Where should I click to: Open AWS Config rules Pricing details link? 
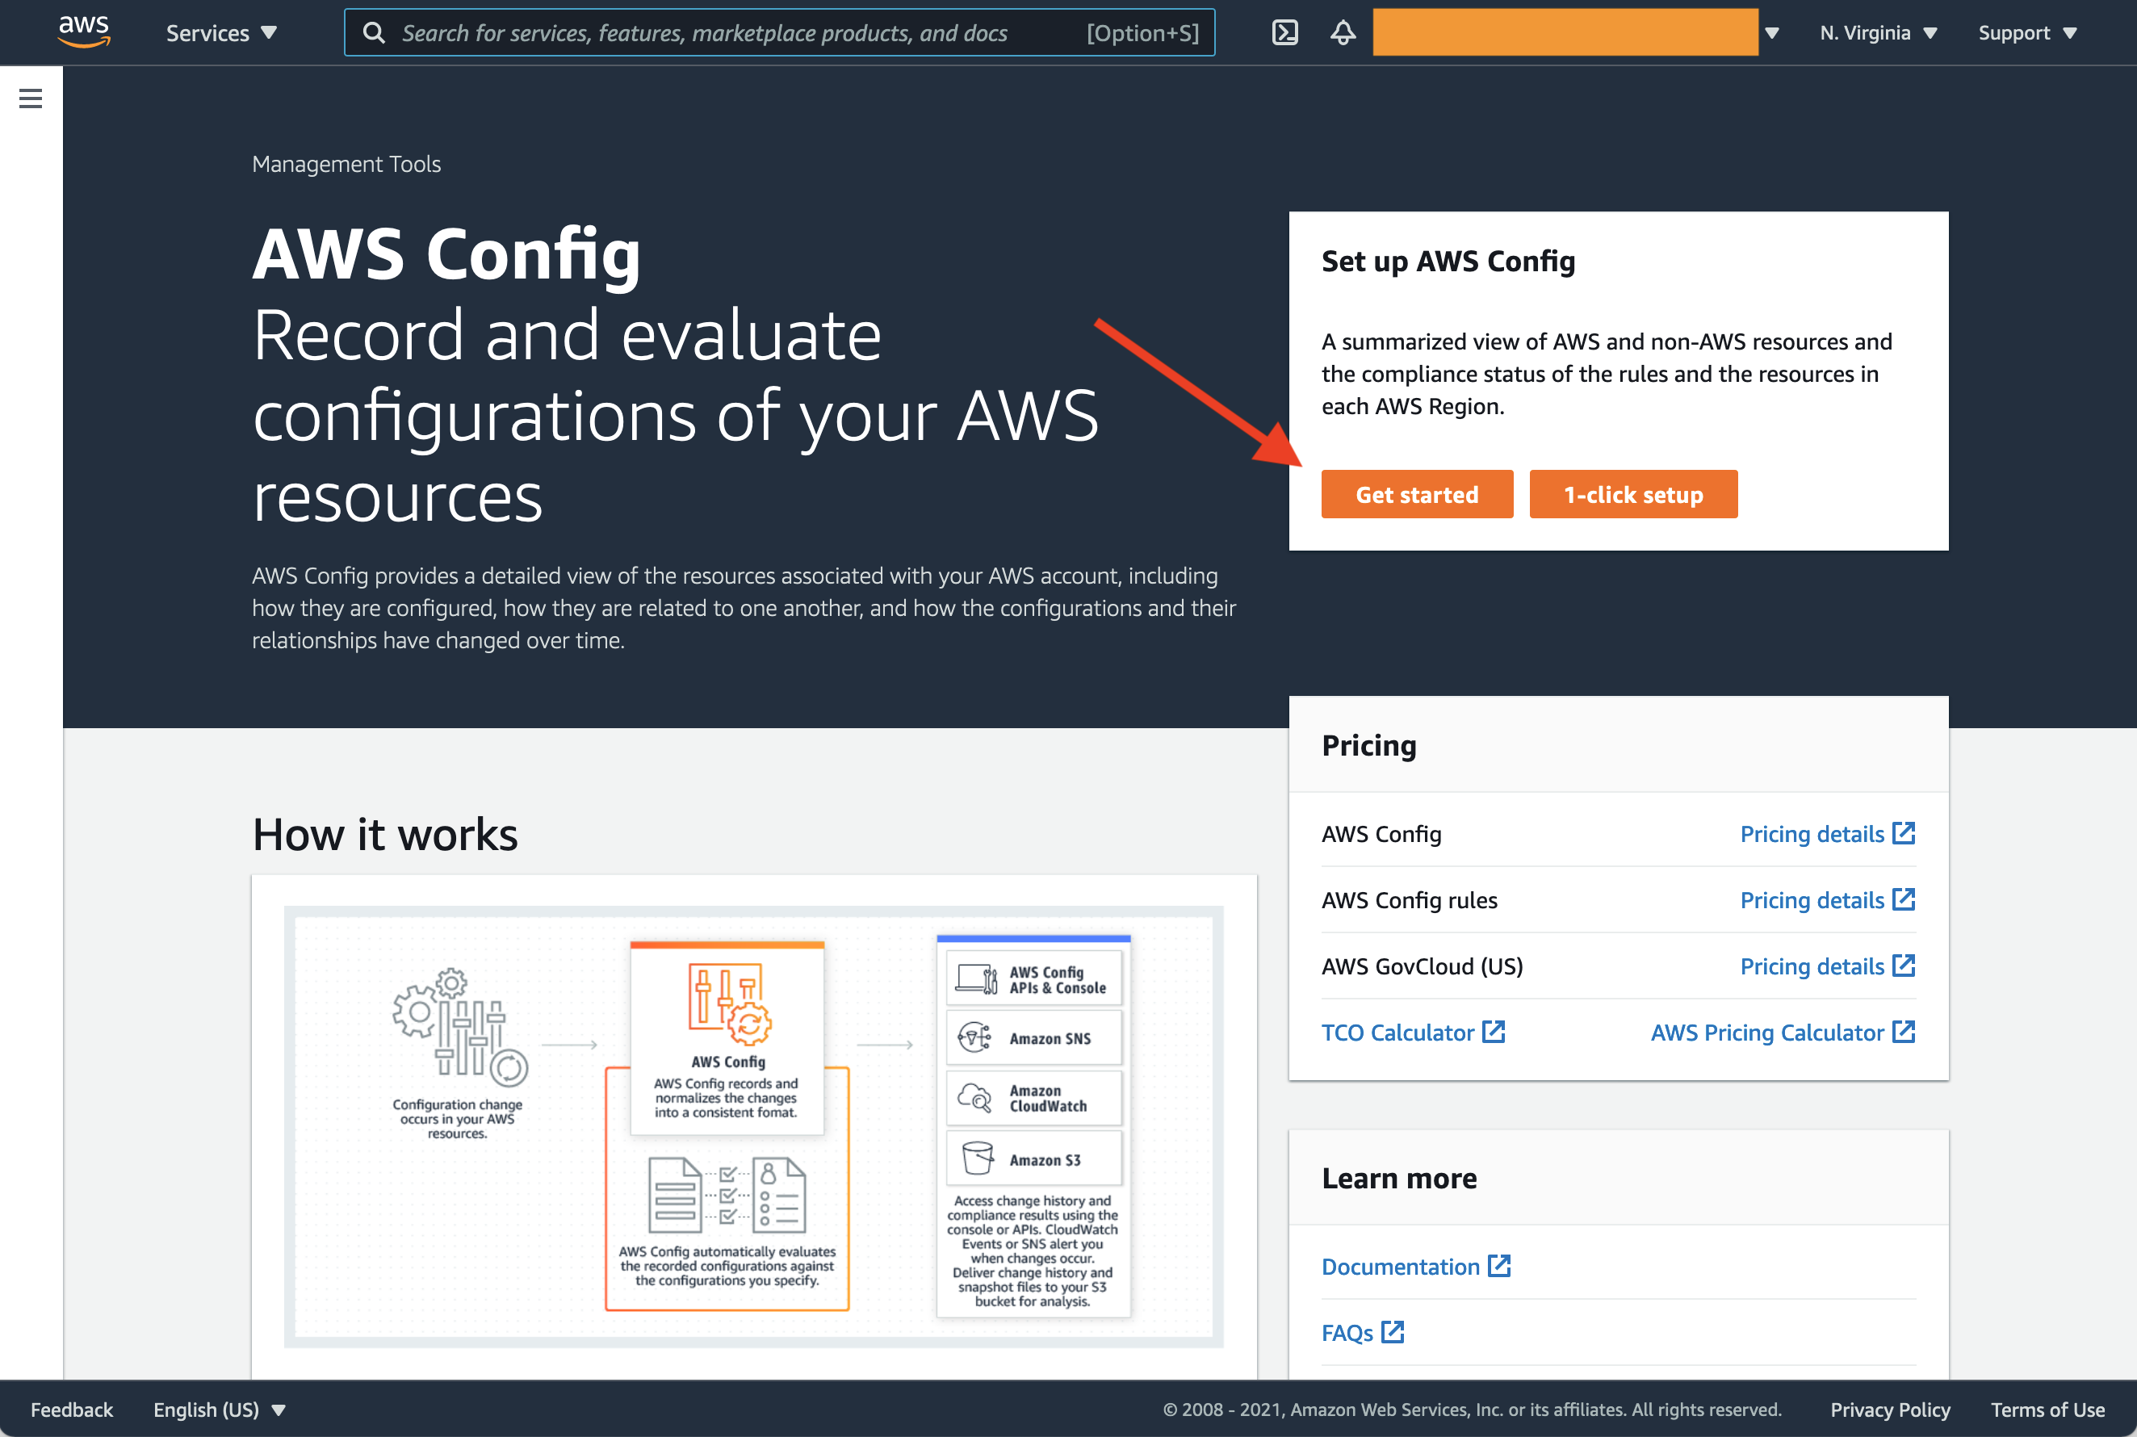(1827, 899)
